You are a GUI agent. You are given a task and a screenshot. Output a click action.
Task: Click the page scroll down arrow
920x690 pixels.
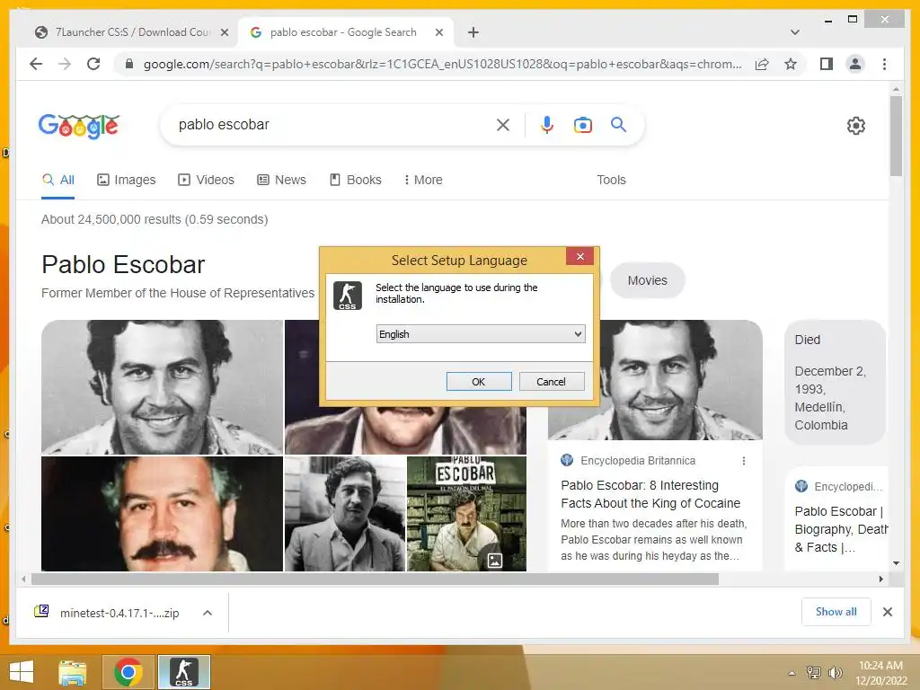[x=896, y=563]
